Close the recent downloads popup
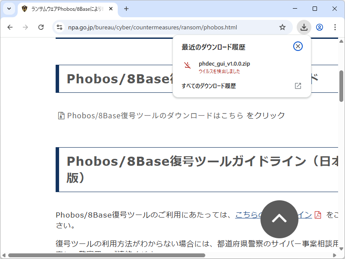Viewport: 345px width, 259px height. click(298, 46)
